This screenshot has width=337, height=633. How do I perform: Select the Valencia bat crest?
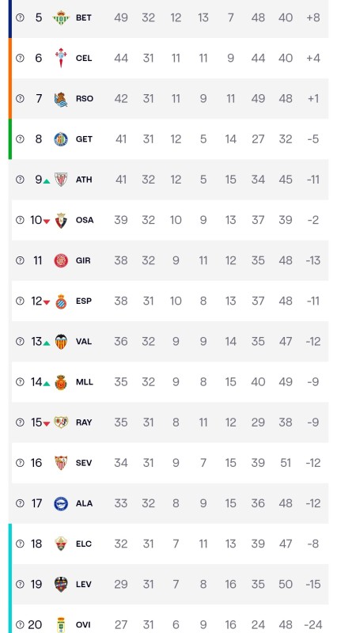click(61, 342)
